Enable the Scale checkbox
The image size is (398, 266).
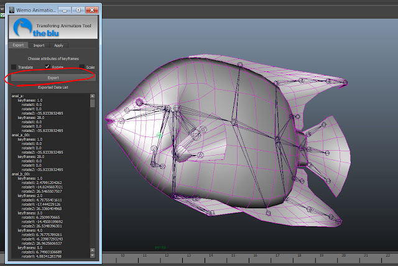pos(81,67)
